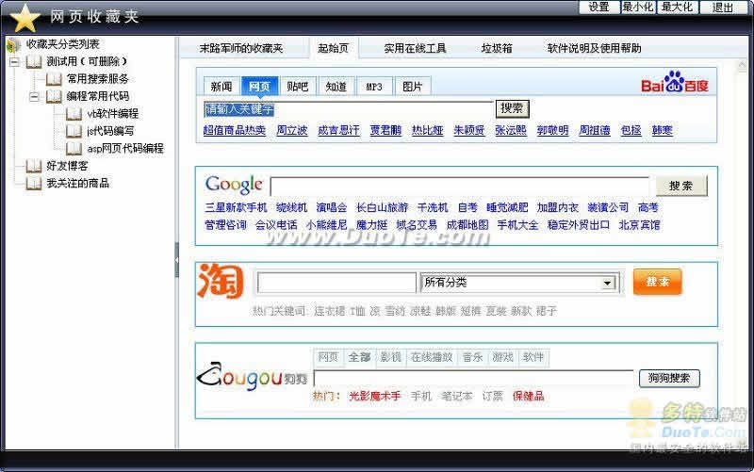
Task: Select 常用搜索服务 tree item
Action: click(x=98, y=79)
